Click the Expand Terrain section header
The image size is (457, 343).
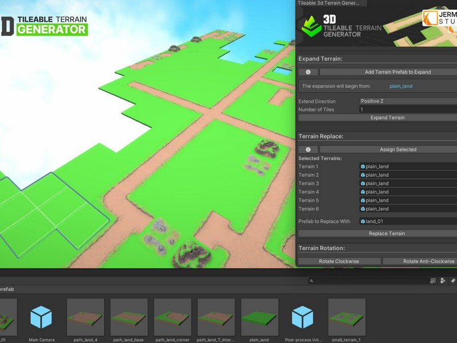click(x=320, y=59)
